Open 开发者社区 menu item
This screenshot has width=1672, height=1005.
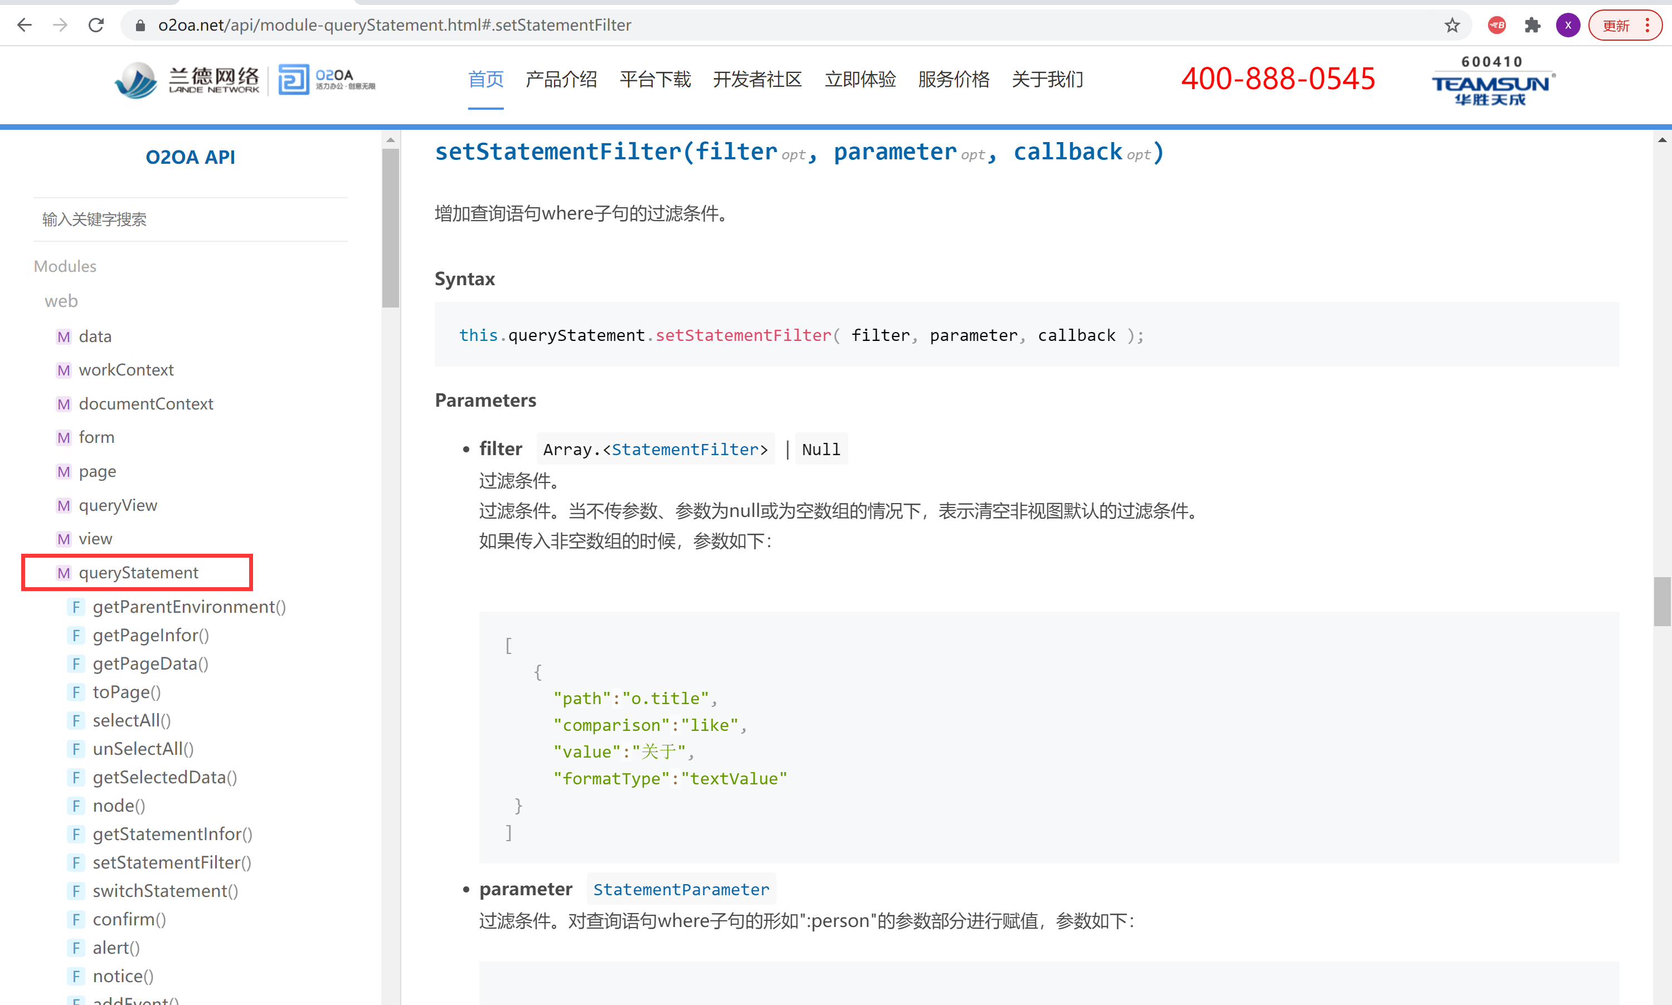tap(757, 79)
